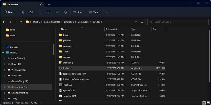Click the Delete trash can icon
211x105 pixels.
(66, 12)
